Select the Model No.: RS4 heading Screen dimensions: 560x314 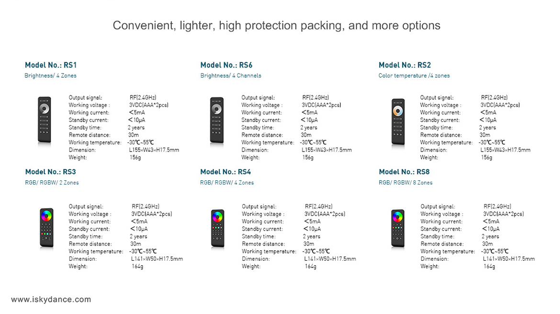coord(226,172)
